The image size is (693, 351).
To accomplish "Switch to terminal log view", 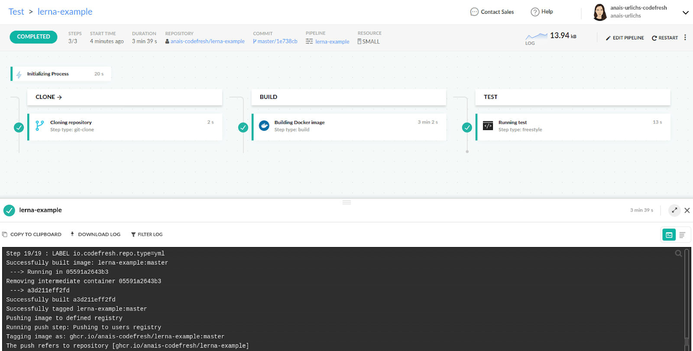I will (x=669, y=235).
